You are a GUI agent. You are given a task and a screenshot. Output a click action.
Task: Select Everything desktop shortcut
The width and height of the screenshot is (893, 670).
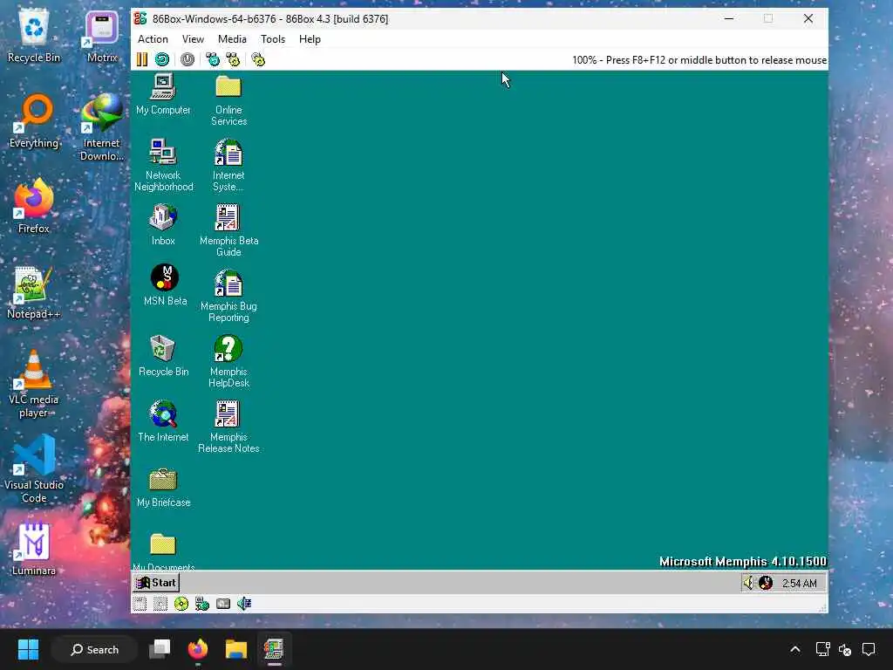click(34, 122)
